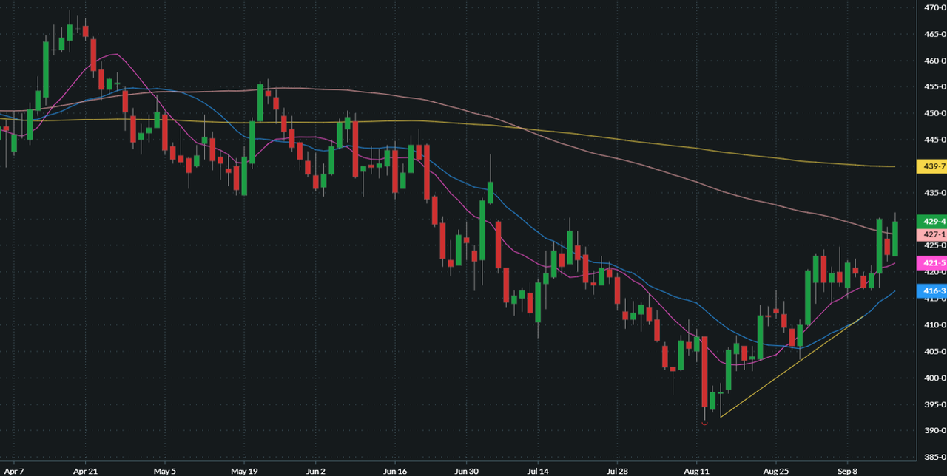Viewport: 947px width, 476px height.
Task: Click the 400-0 price axis label
Action: click(935, 378)
